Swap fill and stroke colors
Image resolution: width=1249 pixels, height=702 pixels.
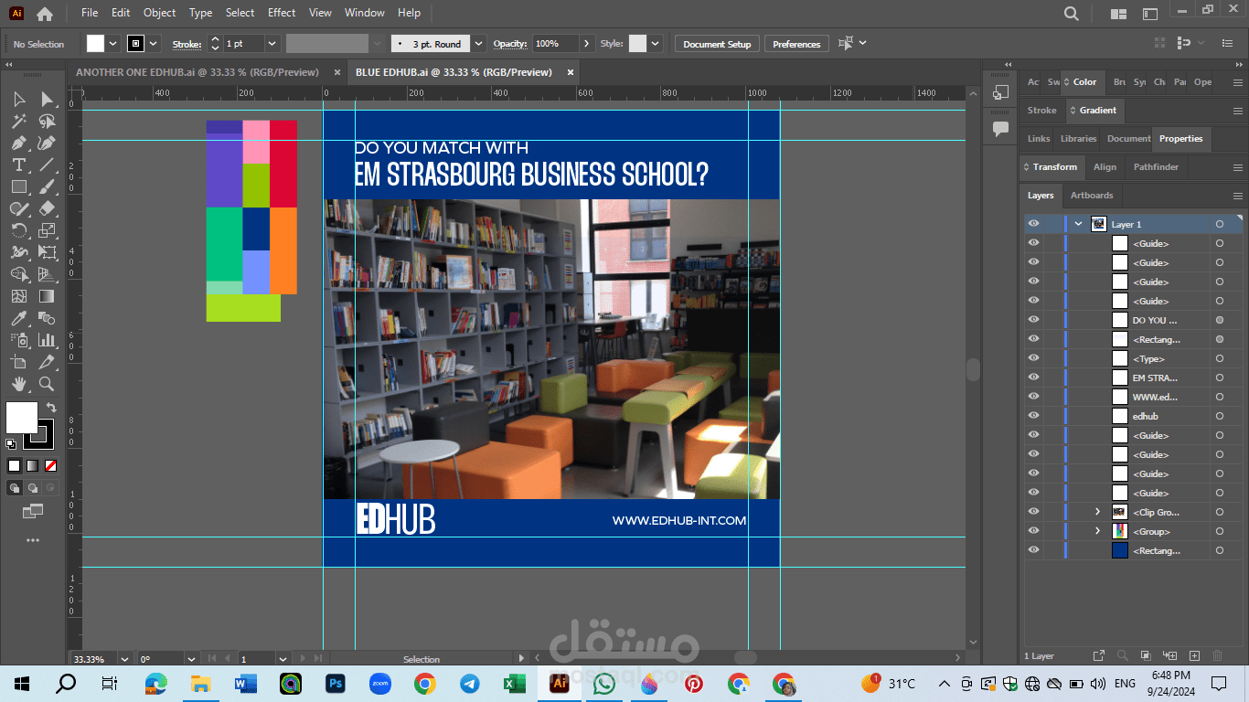click(x=51, y=408)
